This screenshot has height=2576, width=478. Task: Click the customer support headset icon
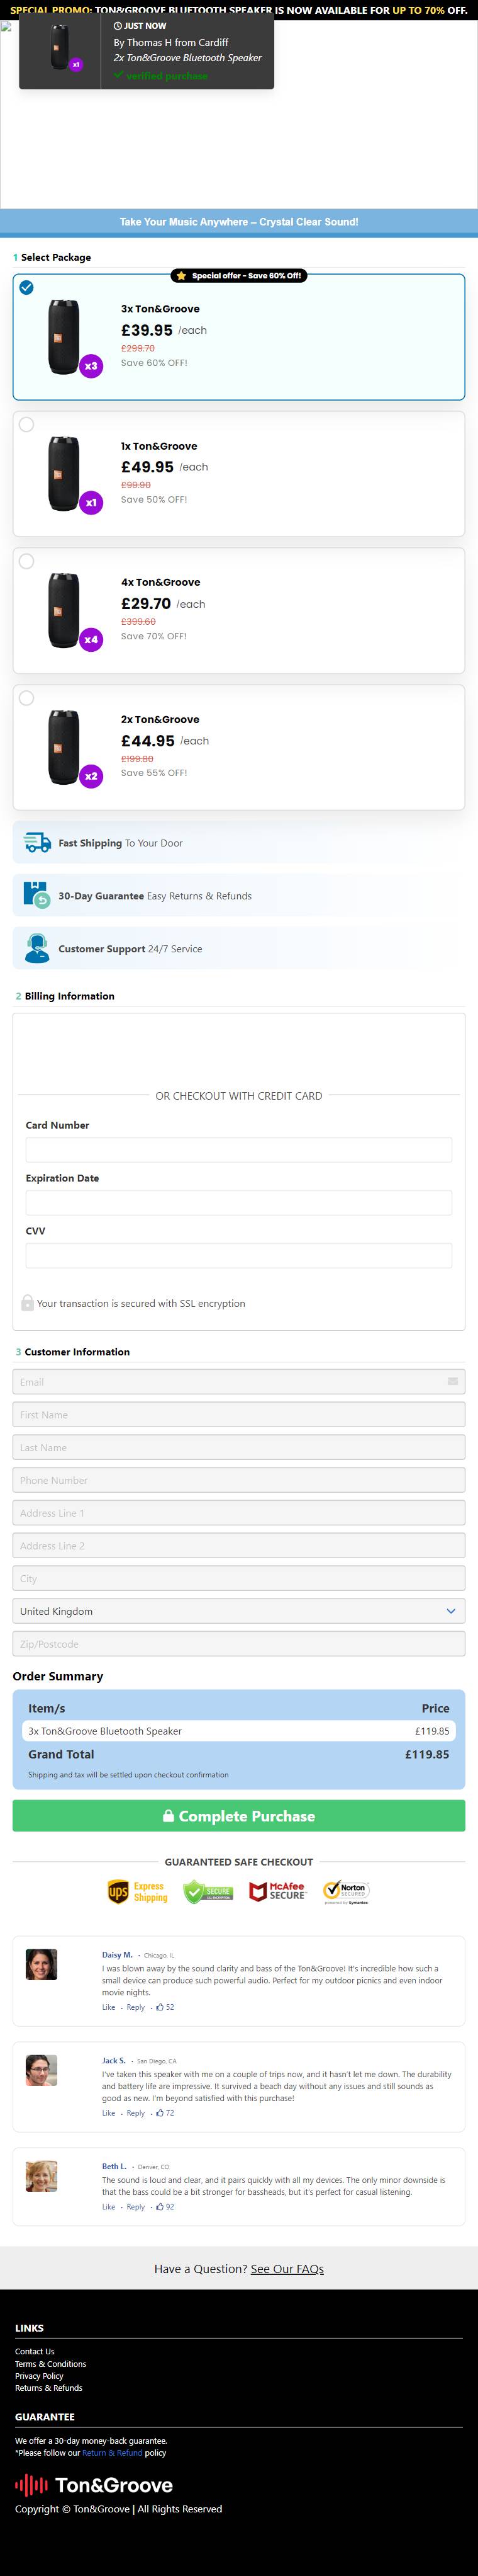[37, 948]
